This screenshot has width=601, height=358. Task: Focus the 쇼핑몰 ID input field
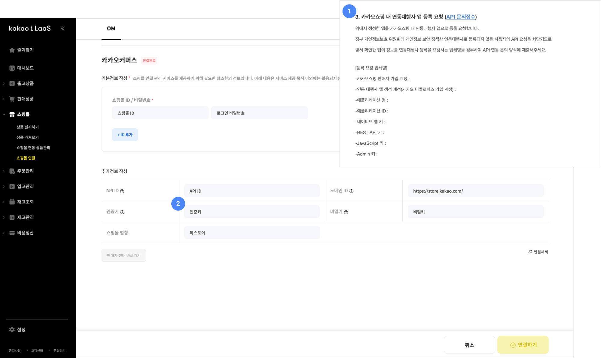coord(160,113)
